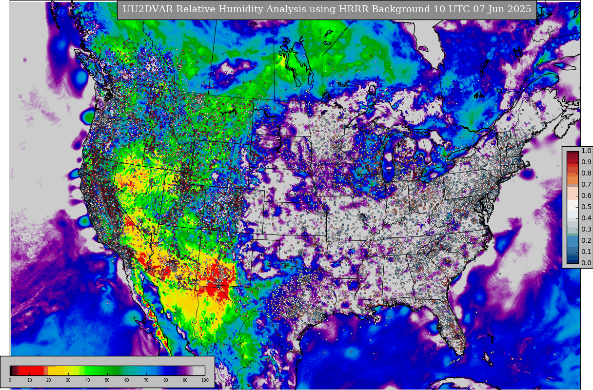Image resolution: width=593 pixels, height=390 pixels.
Task: Click the 0.5 label on the right legend
Action: pos(586,207)
